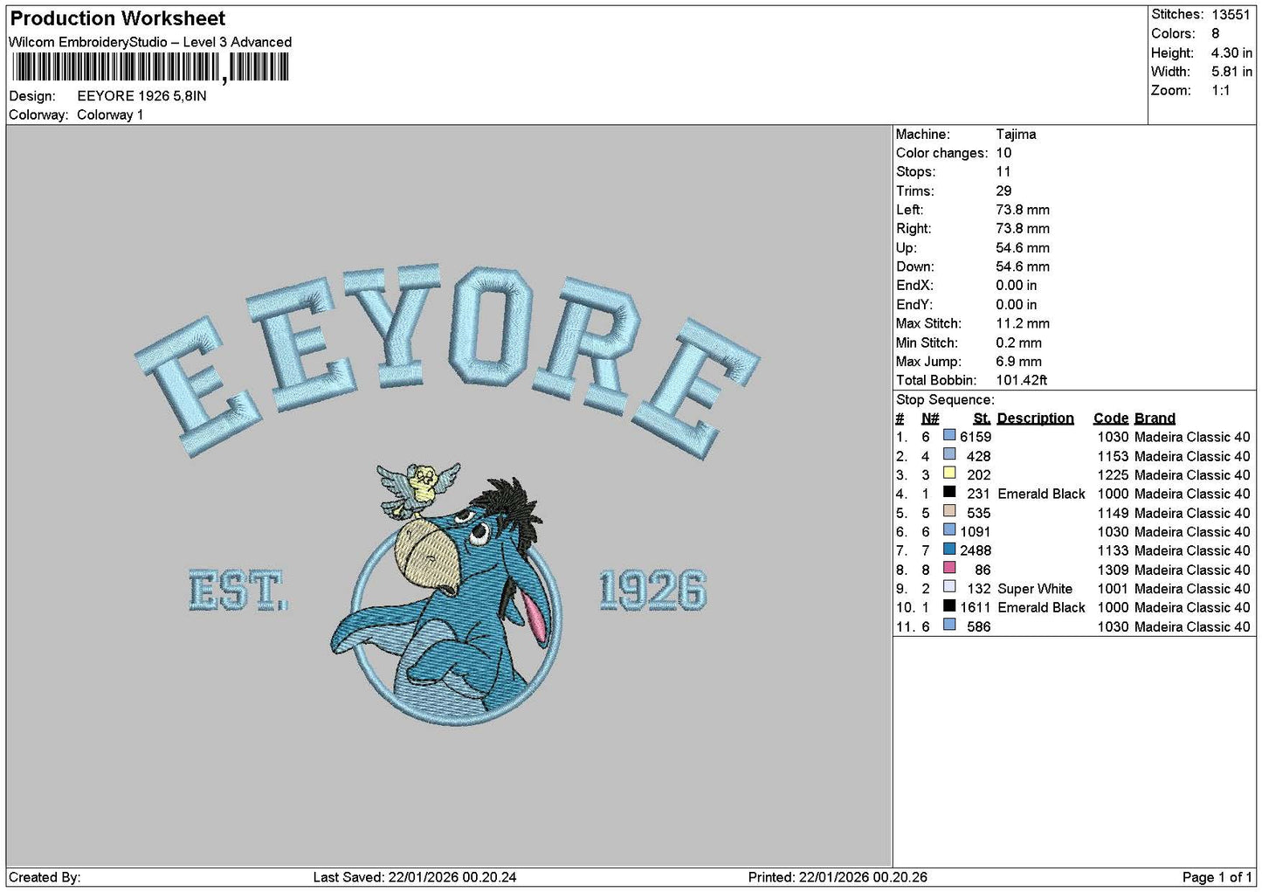Image resolution: width=1262 pixels, height=892 pixels.
Task: Click the black swatch in stop row 10
Action: point(949,605)
